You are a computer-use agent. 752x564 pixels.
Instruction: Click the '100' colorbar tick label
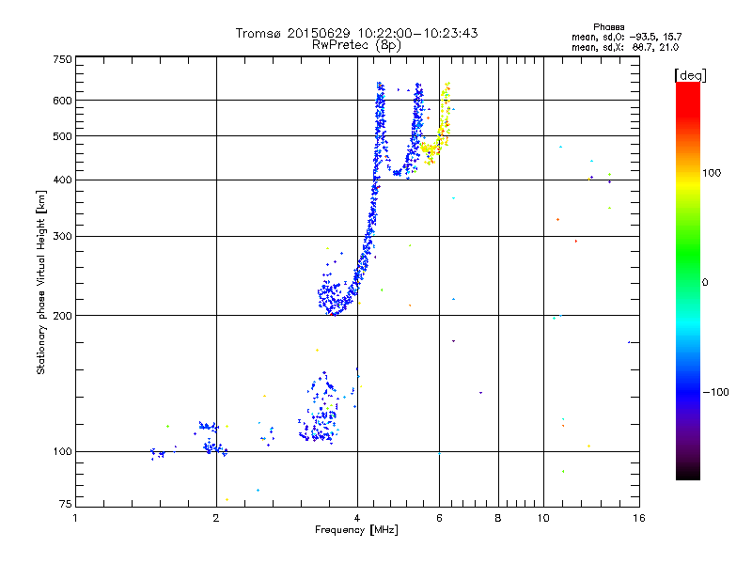712,173
